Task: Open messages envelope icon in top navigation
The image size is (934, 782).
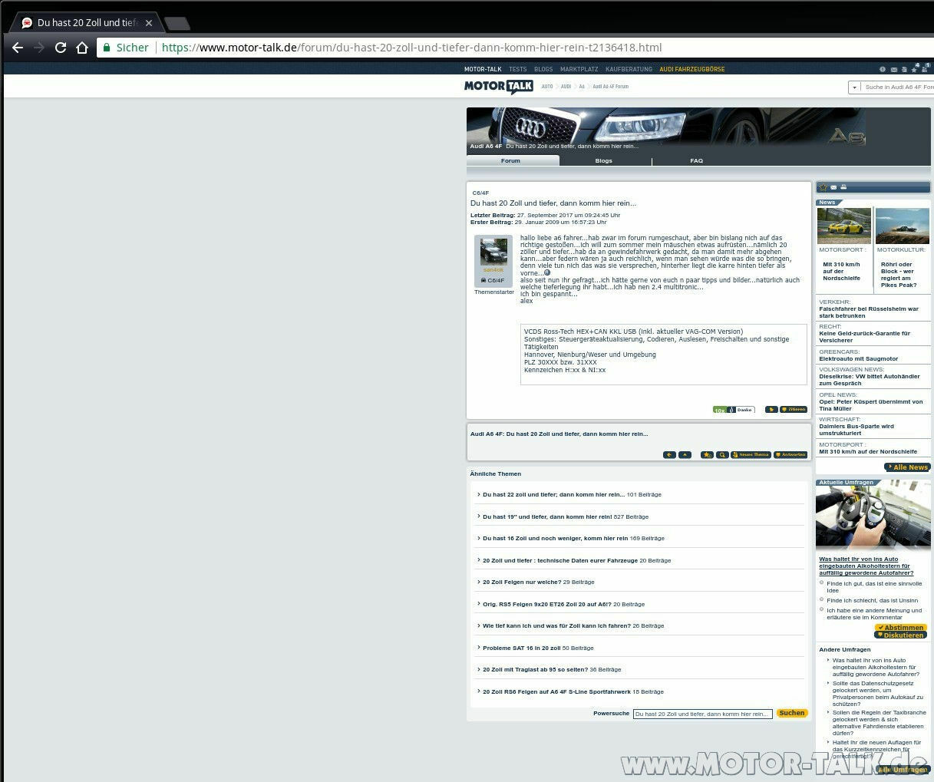Action: [893, 70]
